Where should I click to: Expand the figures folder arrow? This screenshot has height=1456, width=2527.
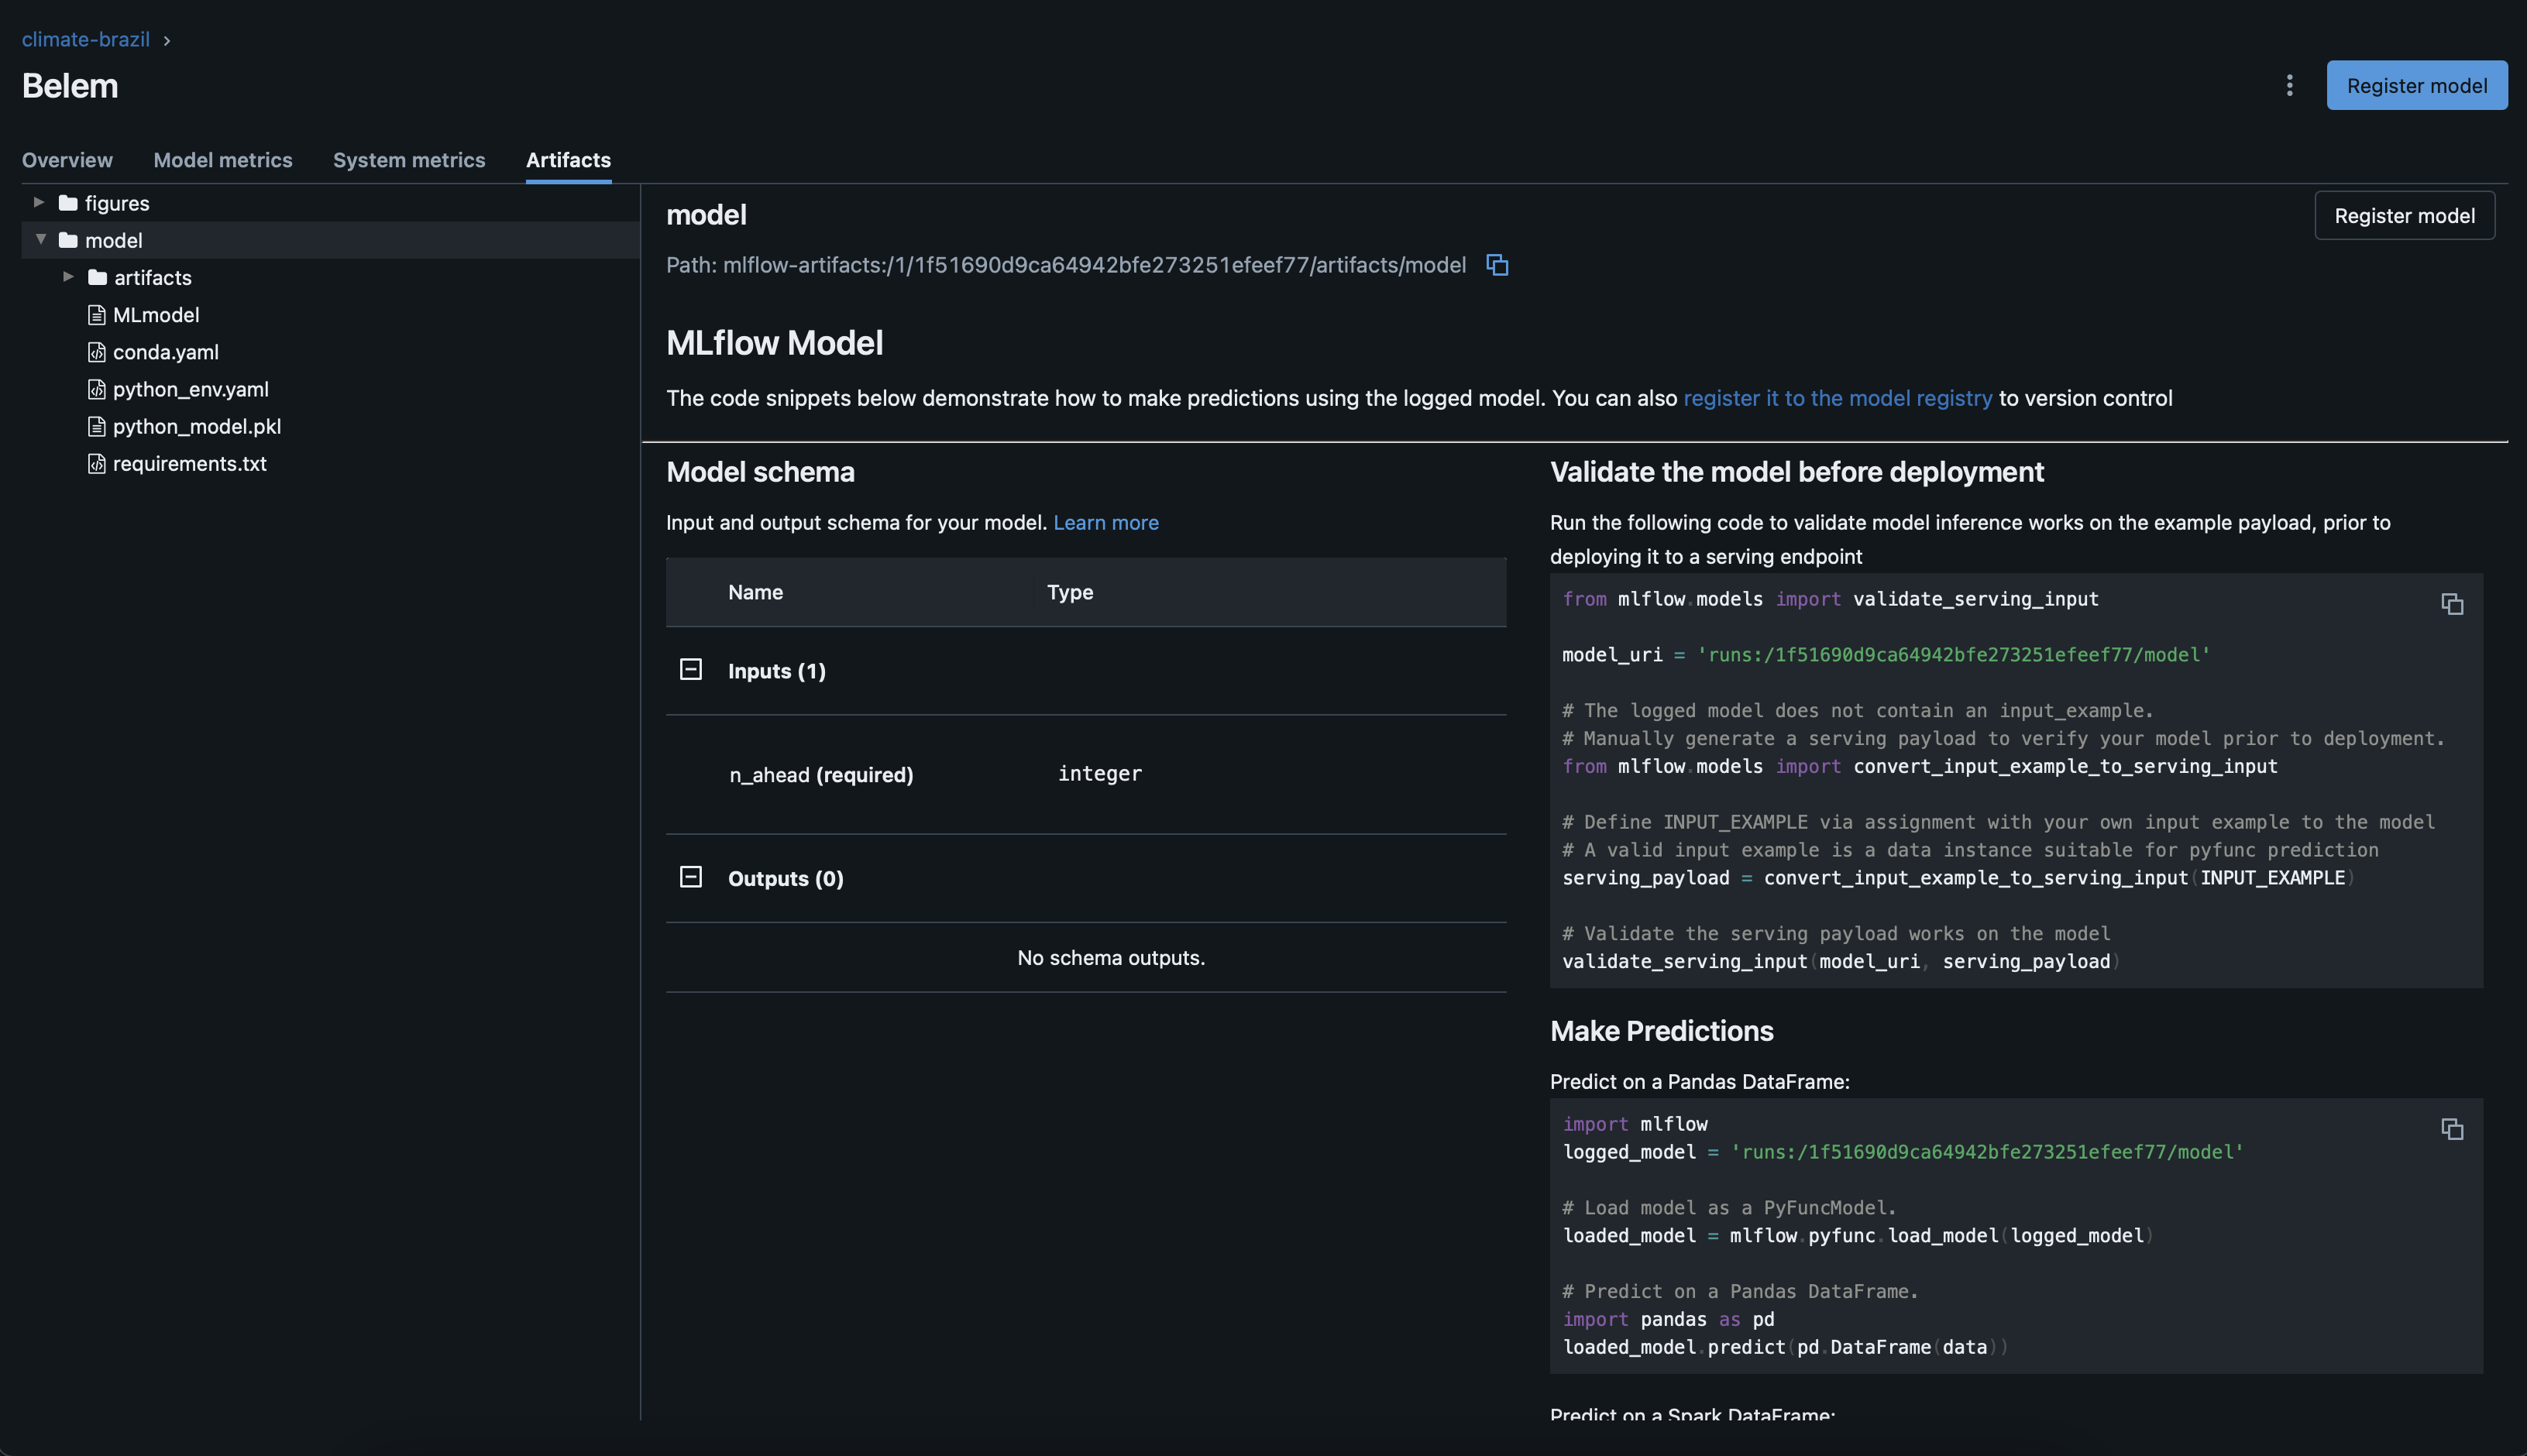(x=39, y=202)
